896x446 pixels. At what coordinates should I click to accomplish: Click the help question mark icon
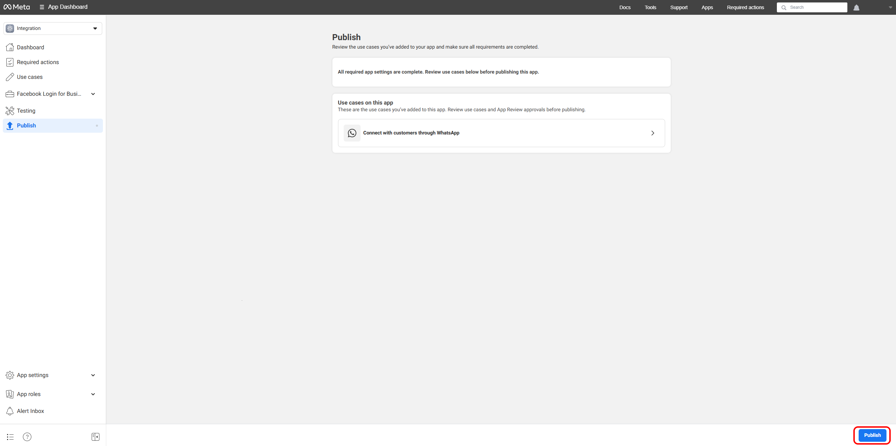click(27, 437)
